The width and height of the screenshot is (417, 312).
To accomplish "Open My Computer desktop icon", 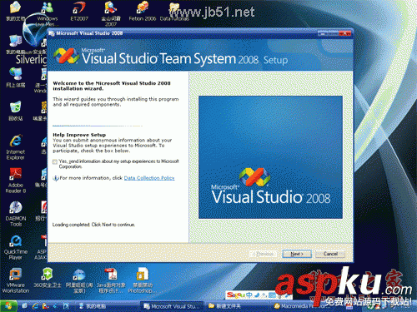I will pyautogui.click(x=16, y=44).
